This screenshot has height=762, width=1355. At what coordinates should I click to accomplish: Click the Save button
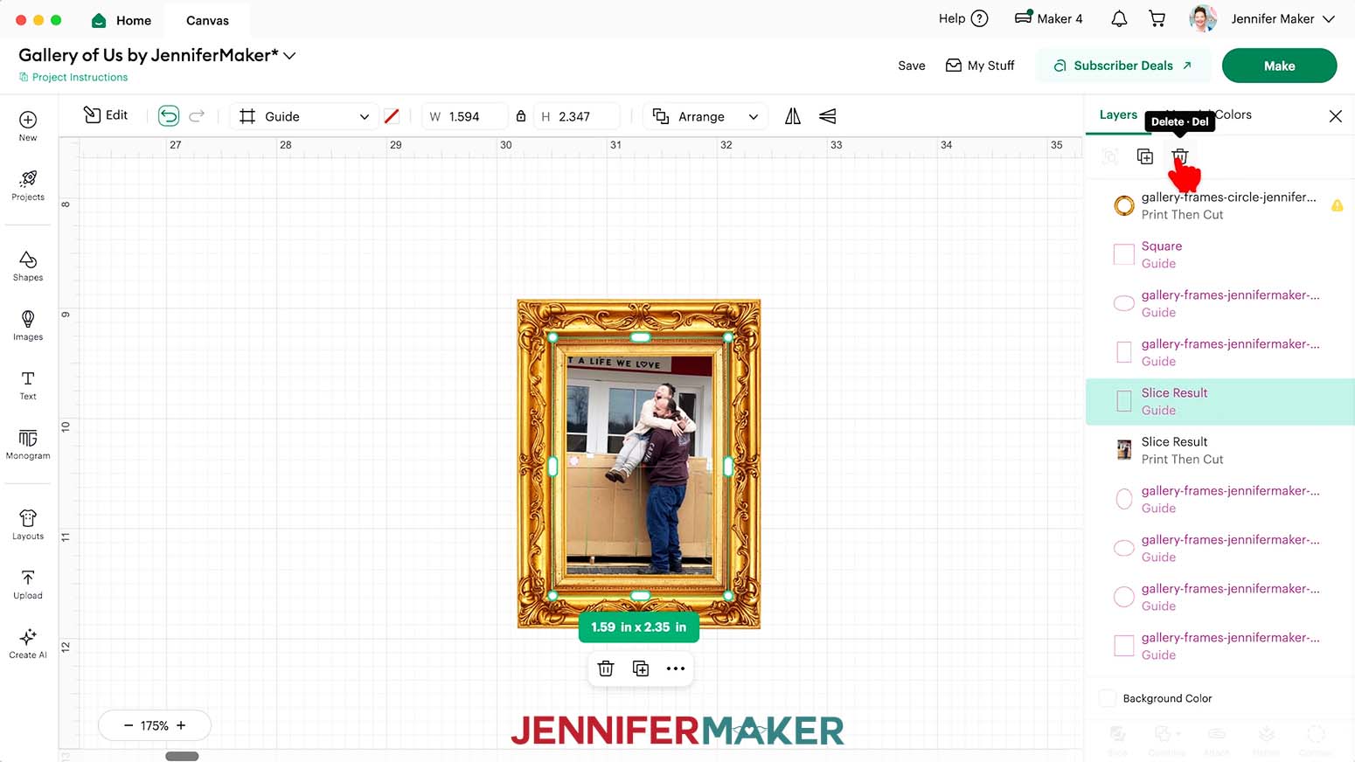911,66
